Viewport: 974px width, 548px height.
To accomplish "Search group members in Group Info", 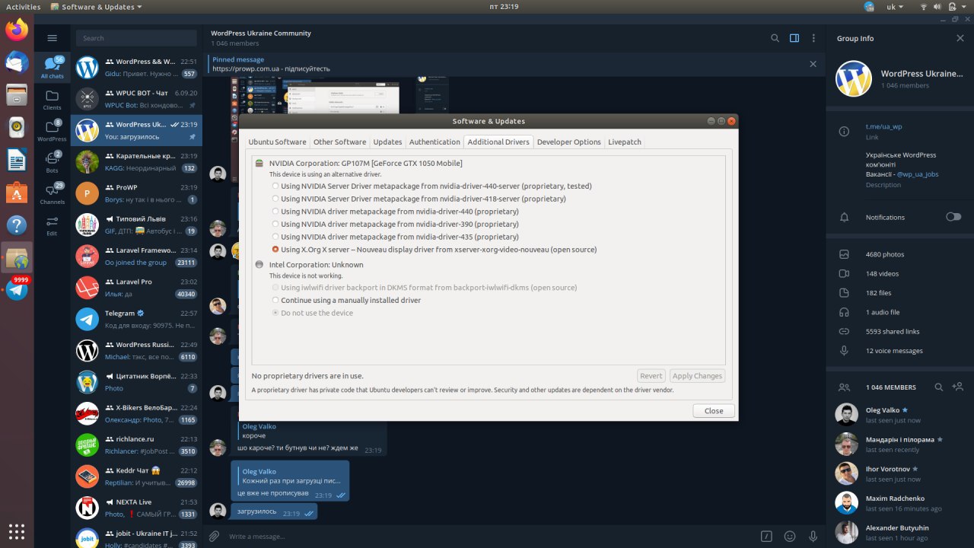I will (x=939, y=387).
